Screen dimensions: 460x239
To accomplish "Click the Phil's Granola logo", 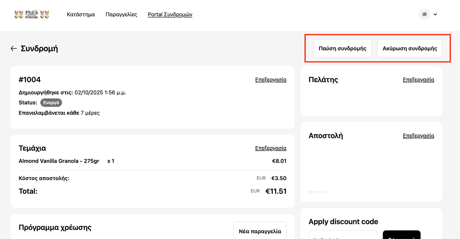I will [32, 14].
